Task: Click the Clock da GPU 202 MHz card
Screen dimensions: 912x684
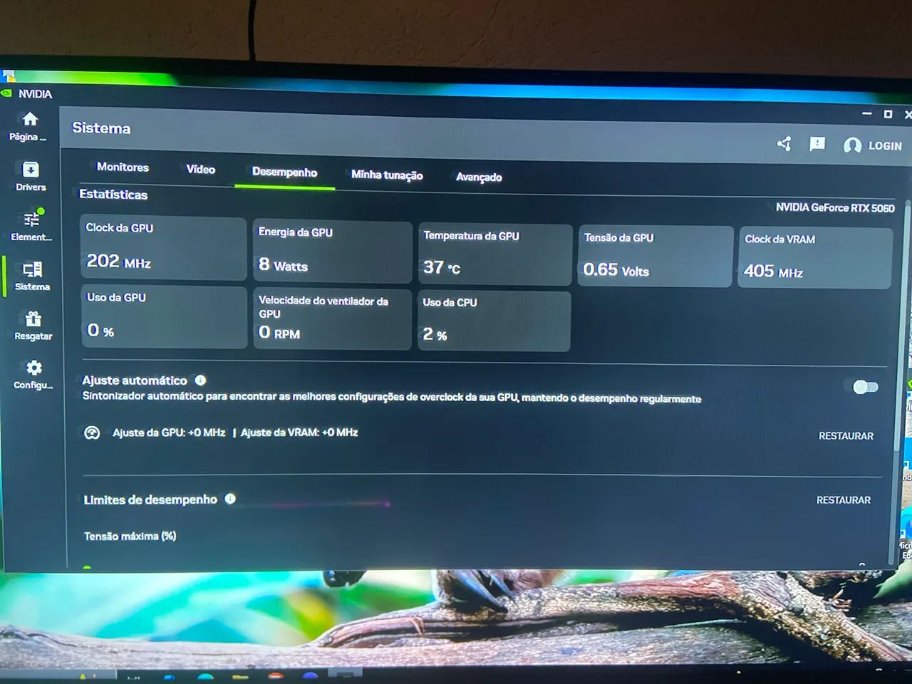Action: 163,247
